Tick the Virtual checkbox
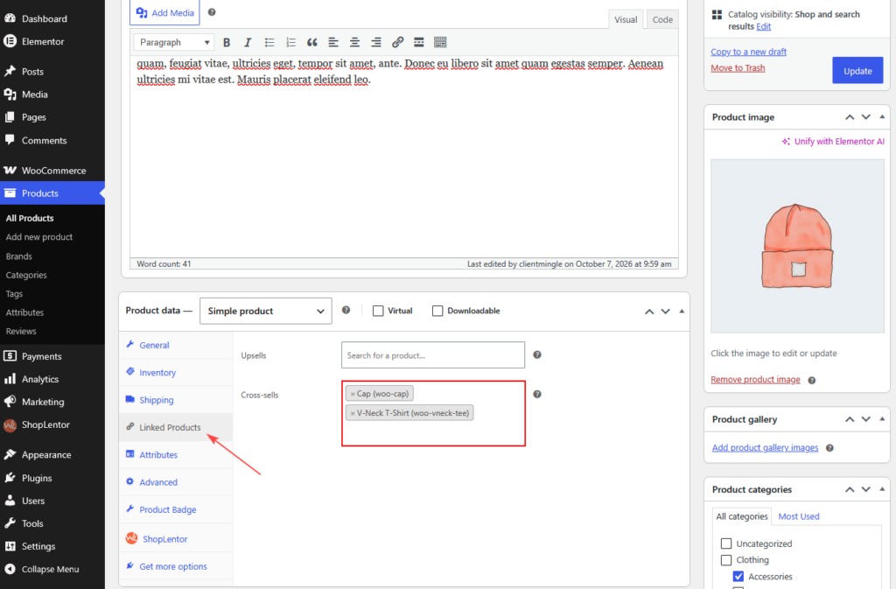This screenshot has width=896, height=589. pyautogui.click(x=378, y=311)
